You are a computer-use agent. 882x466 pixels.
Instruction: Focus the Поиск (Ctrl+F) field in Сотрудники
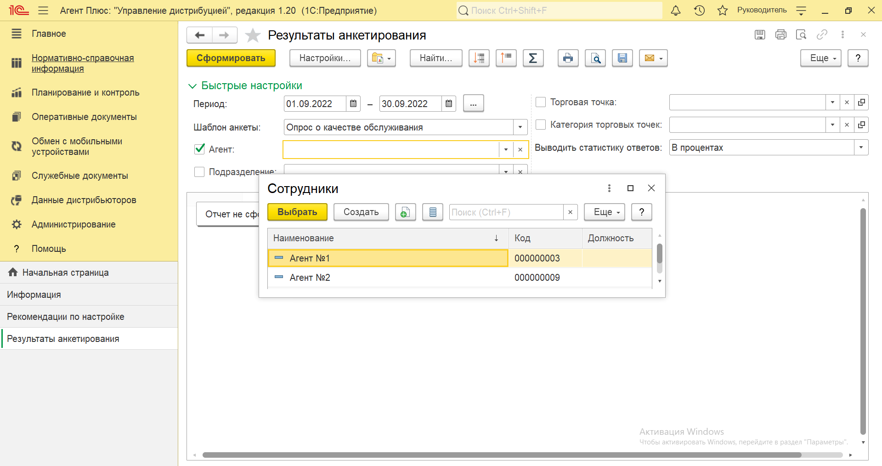506,212
